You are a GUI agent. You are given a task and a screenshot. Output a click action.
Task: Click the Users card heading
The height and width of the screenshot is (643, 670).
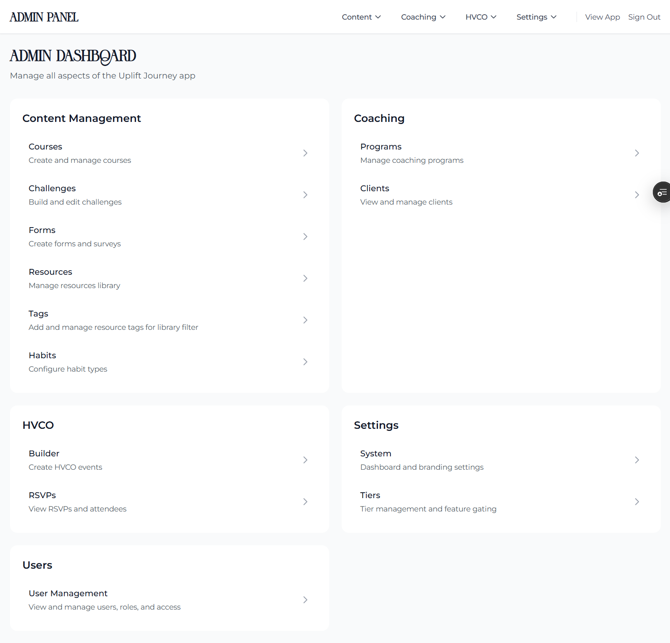coord(38,565)
